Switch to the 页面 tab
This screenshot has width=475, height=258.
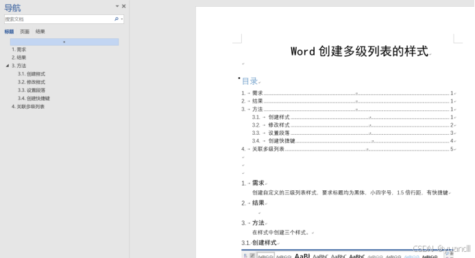pos(25,31)
